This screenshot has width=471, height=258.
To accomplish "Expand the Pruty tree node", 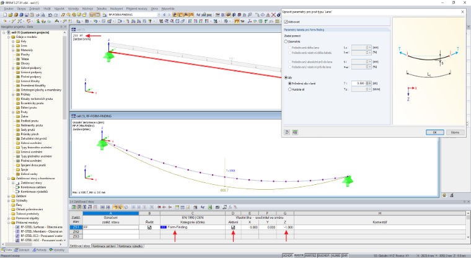I will [x=13, y=112].
